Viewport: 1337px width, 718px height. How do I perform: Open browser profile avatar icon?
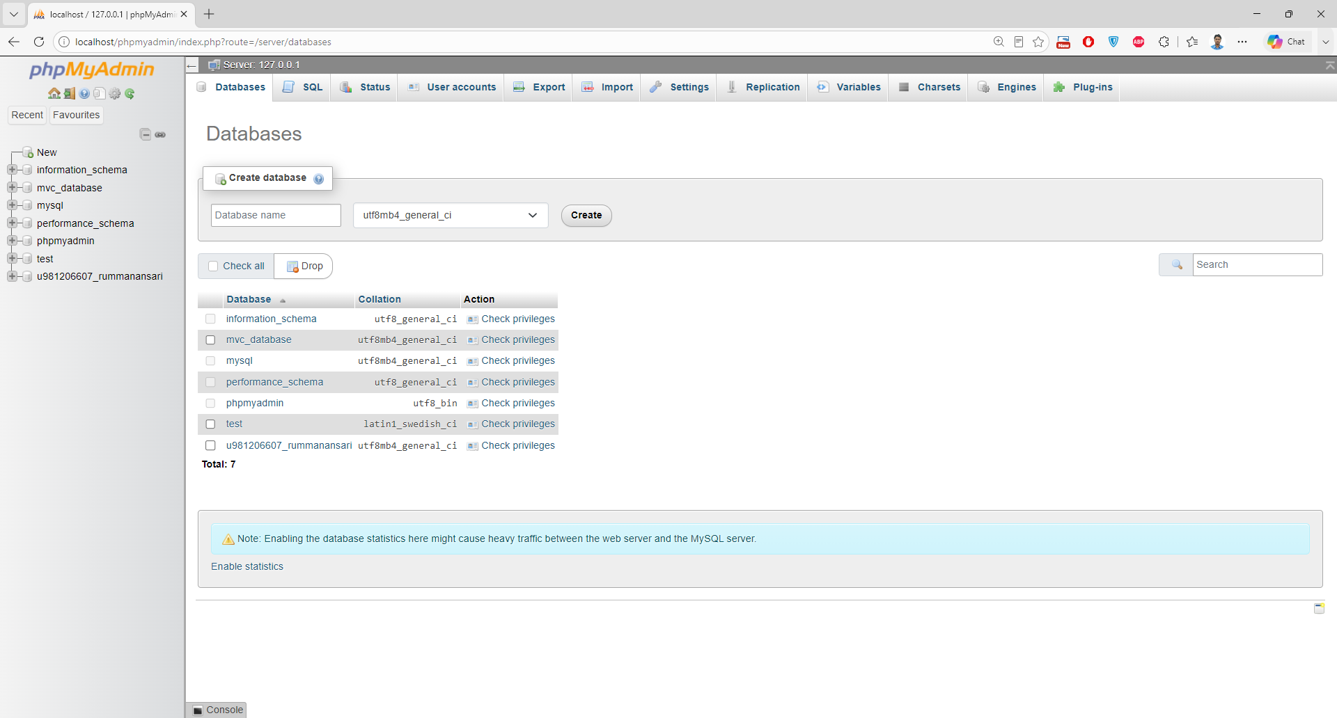(x=1217, y=42)
